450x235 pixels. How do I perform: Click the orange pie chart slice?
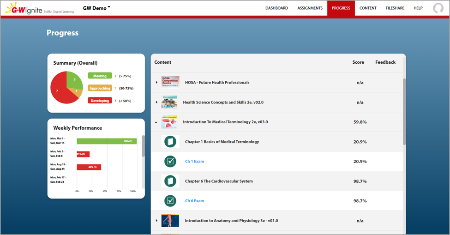(76, 92)
